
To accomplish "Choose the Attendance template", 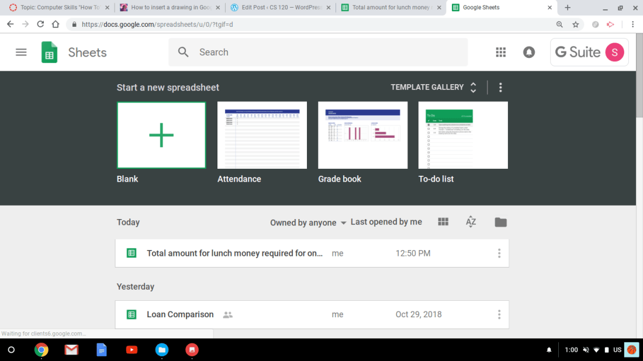I will (x=262, y=135).
